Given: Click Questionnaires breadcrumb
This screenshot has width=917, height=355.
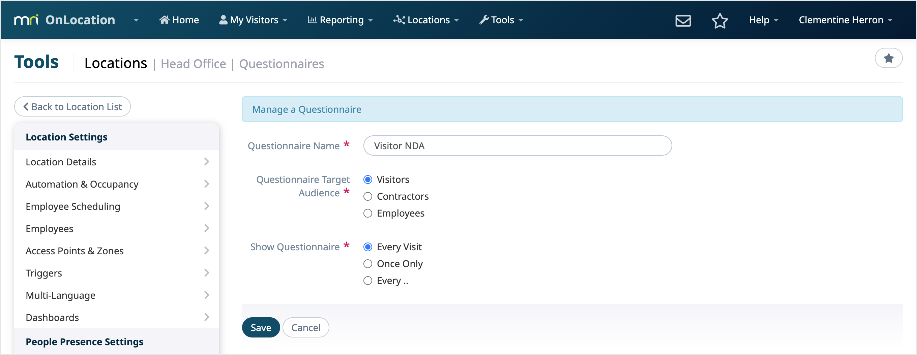Looking at the screenshot, I should (x=282, y=64).
